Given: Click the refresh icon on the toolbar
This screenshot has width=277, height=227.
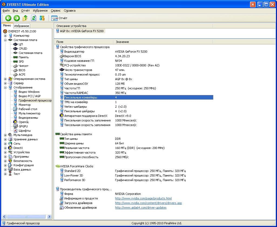Looking at the screenshot, I should click(x=33, y=18).
